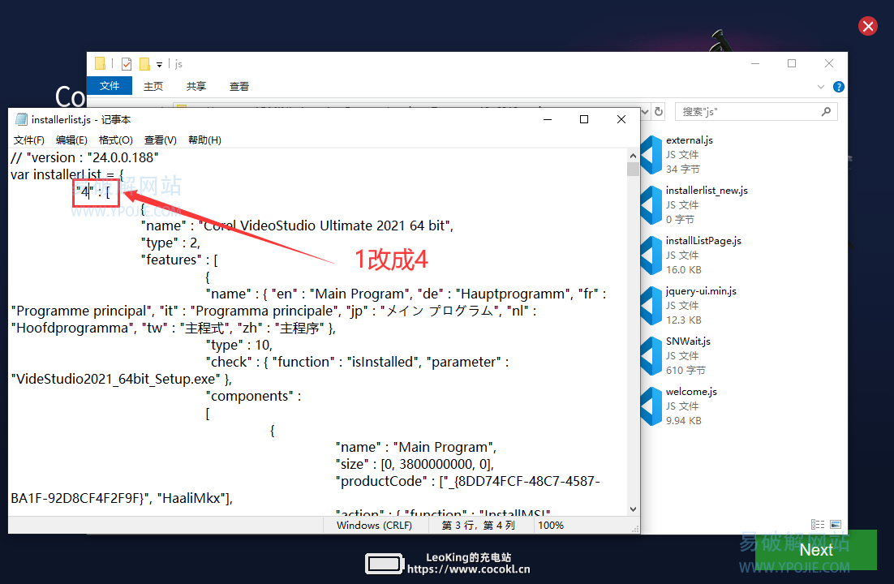Screen dimensions: 894x584
Task: Open the Notepad 查看(V) menu
Action: (160, 140)
